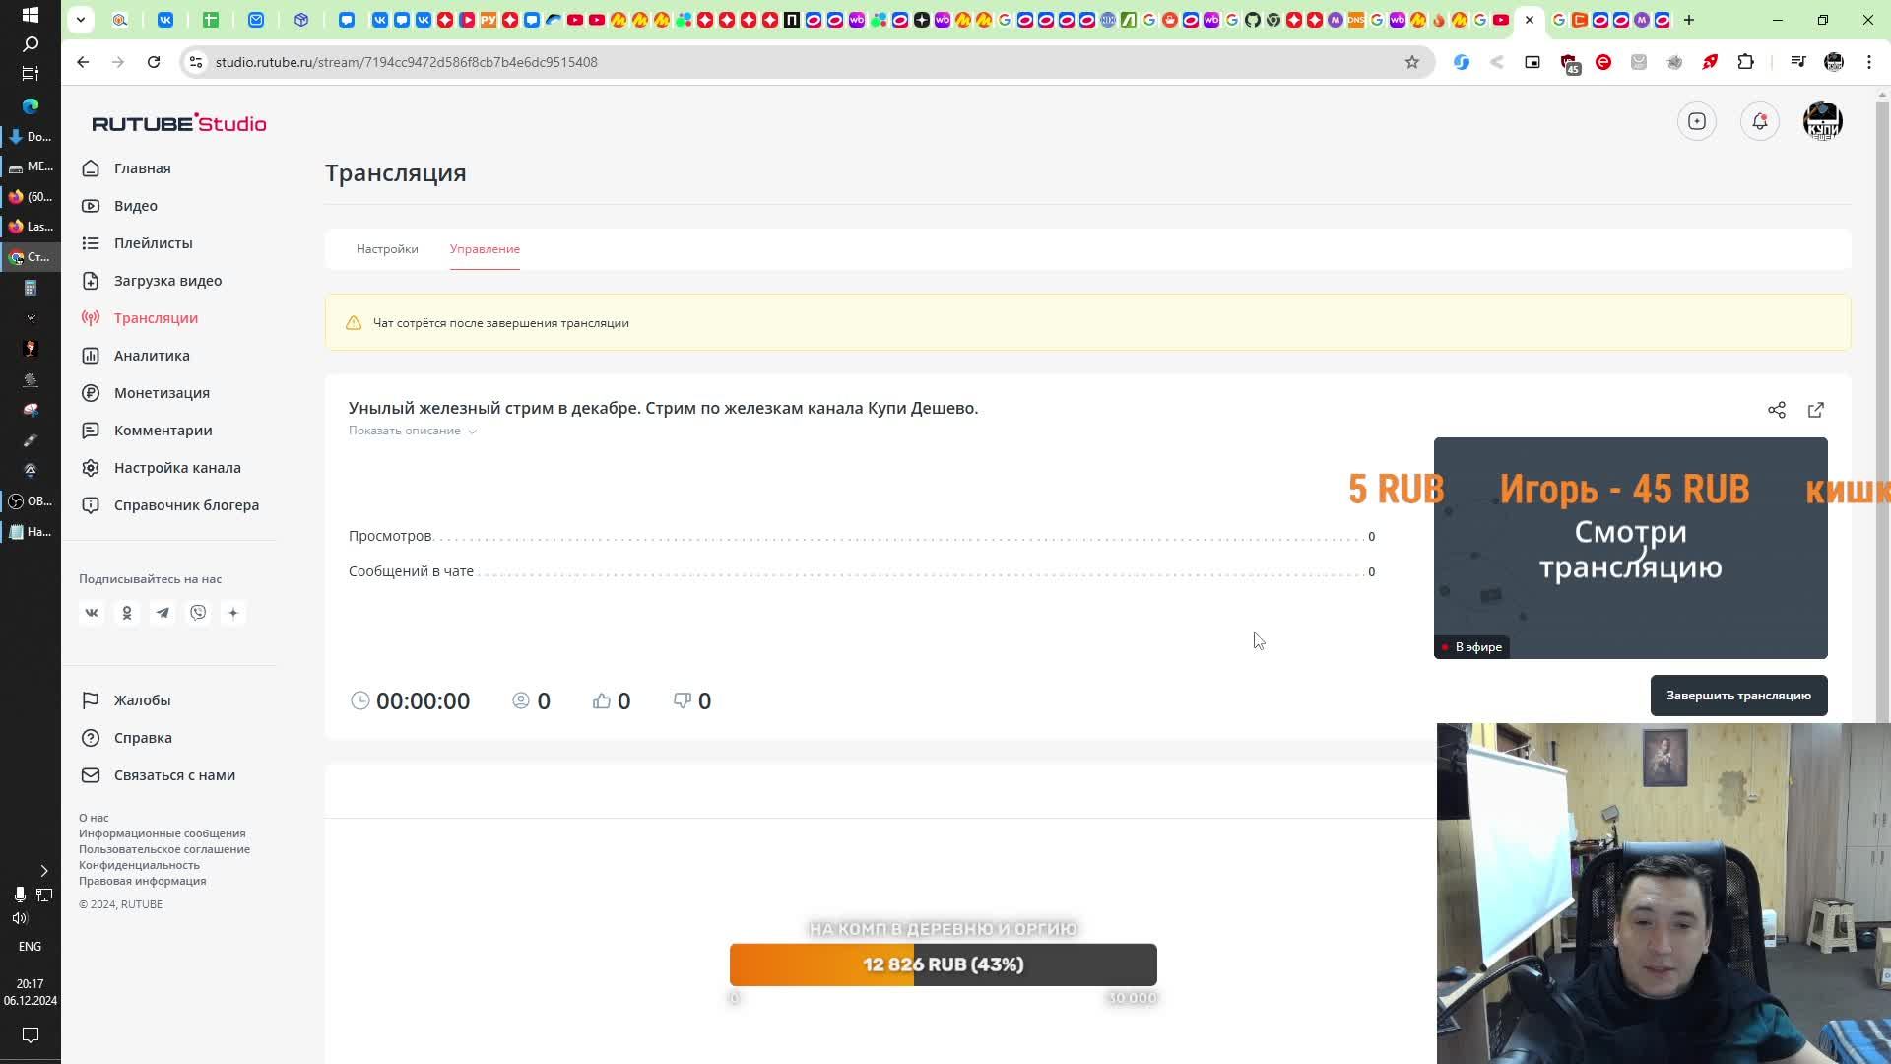Open the Telegram social link icon
This screenshot has height=1064, width=1891.
163,613
